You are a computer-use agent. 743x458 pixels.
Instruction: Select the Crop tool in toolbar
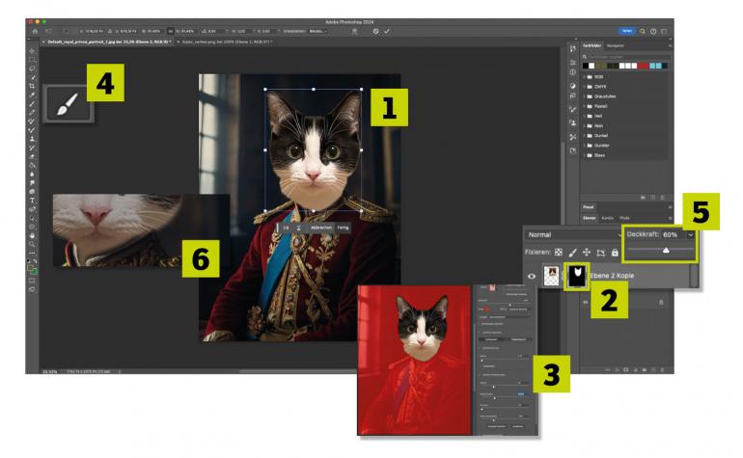(x=32, y=86)
